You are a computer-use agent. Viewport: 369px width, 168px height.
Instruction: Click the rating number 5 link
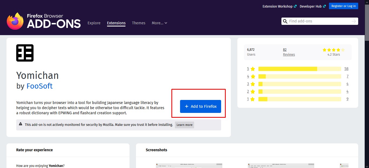coord(248,69)
